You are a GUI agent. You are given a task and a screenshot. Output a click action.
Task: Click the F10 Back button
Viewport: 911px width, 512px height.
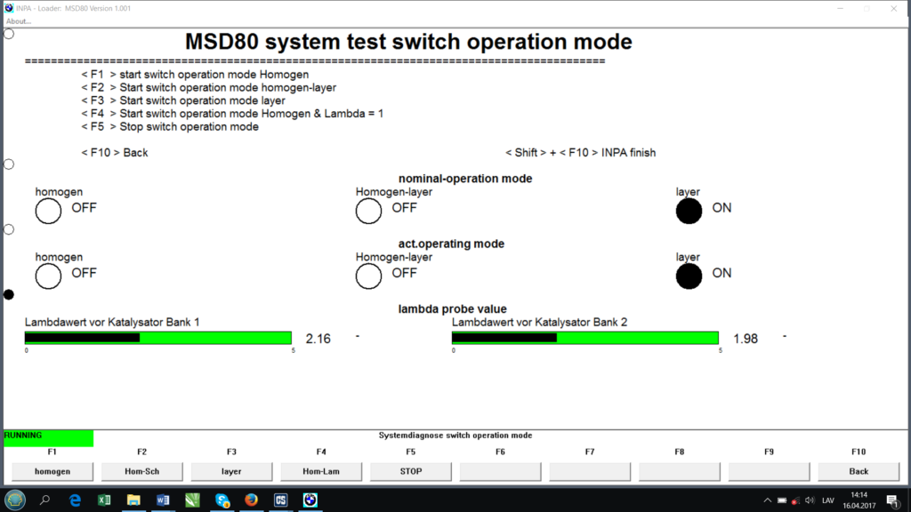(x=859, y=471)
